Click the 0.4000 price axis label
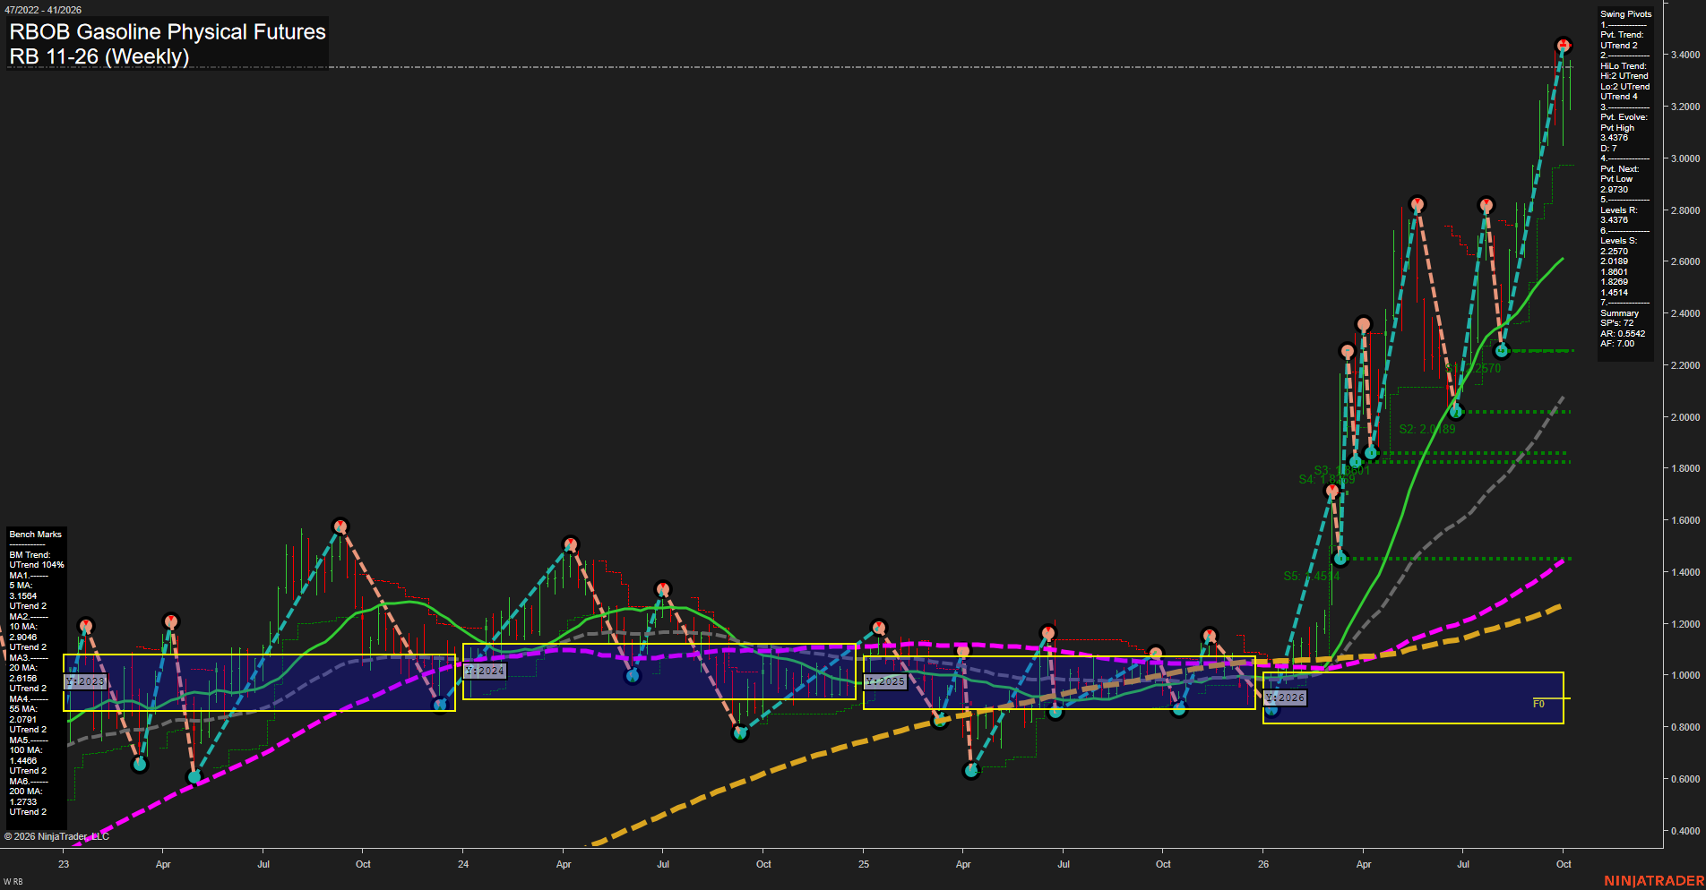 (1684, 831)
